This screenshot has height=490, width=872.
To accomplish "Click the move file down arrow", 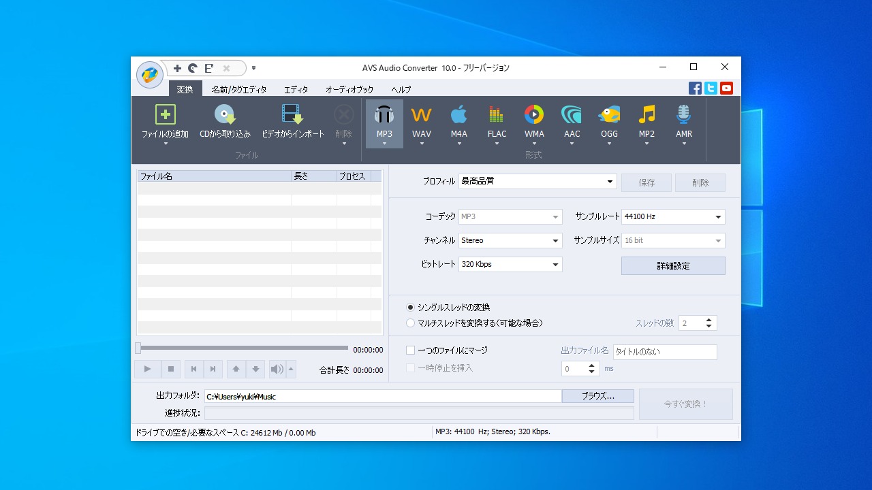I will tap(255, 369).
